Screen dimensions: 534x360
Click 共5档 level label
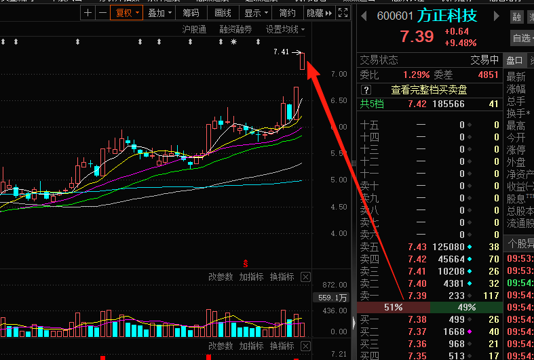click(372, 104)
